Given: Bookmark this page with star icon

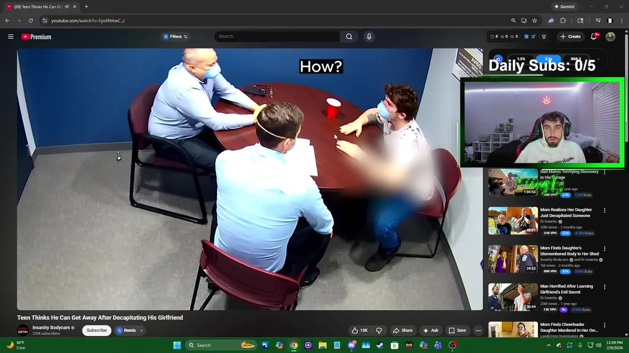Looking at the screenshot, I should [535, 21].
